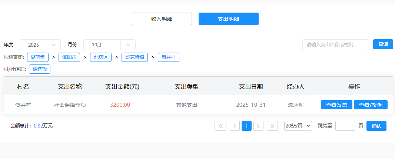The width and height of the screenshot is (395, 159).
Task: Choose 邵阳市 in the region path
Action: [x=69, y=57]
